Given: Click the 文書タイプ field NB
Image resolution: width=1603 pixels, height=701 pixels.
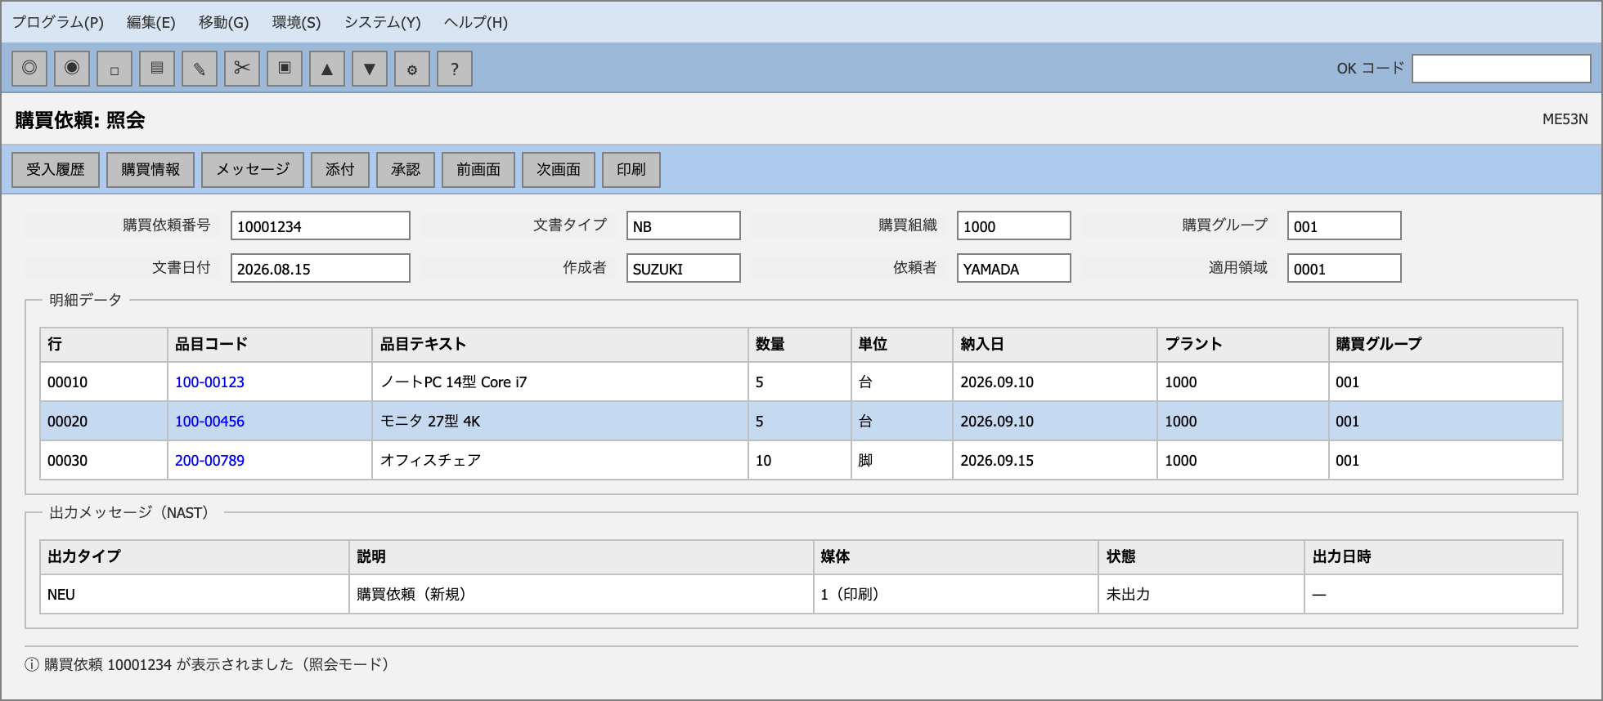Looking at the screenshot, I should tap(684, 225).
